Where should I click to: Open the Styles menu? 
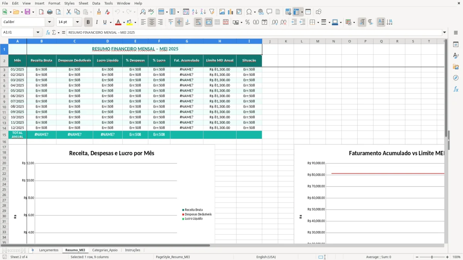pos(69,3)
